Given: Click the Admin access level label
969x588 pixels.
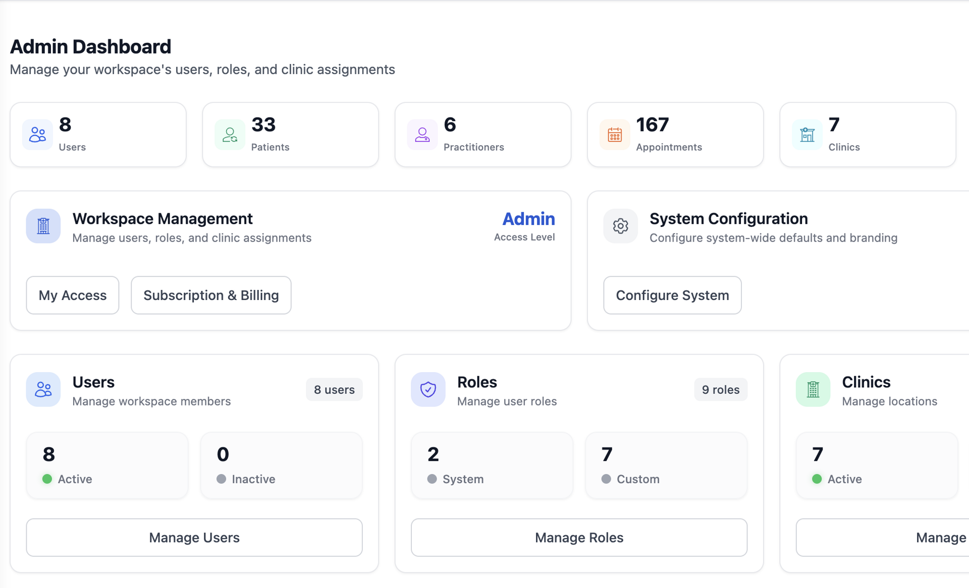Looking at the screenshot, I should (528, 219).
